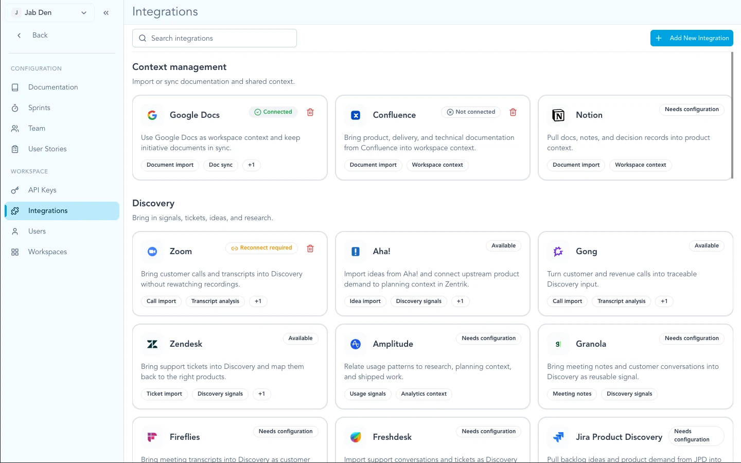This screenshot has height=463, width=741.
Task: Select Integrations in the sidebar menu
Action: 48,210
